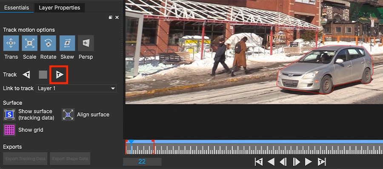
Task: Stop tracking with the square button
Action: tap(43, 75)
